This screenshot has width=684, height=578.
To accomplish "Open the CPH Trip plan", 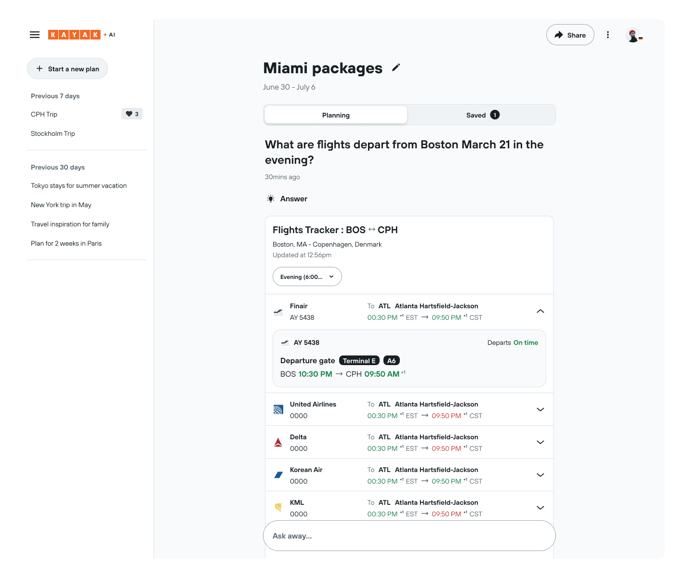I will click(44, 114).
